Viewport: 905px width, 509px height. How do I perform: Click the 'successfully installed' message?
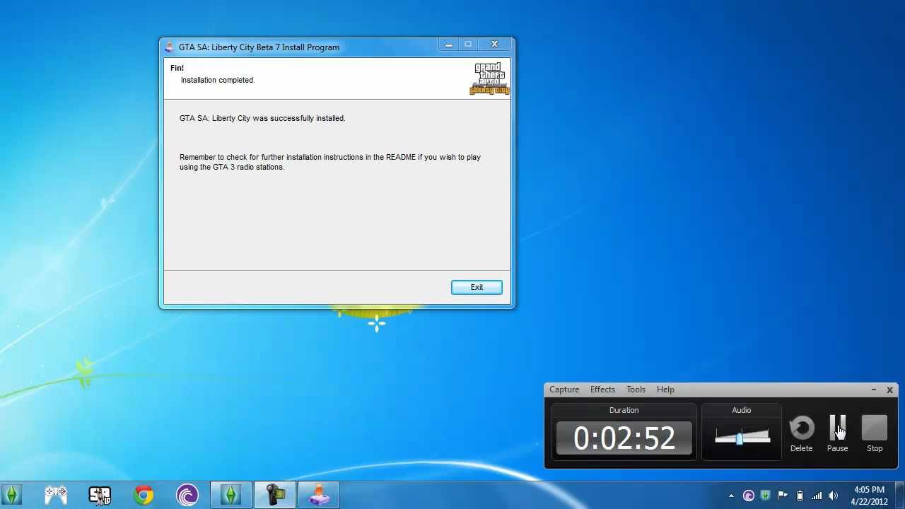(x=262, y=118)
